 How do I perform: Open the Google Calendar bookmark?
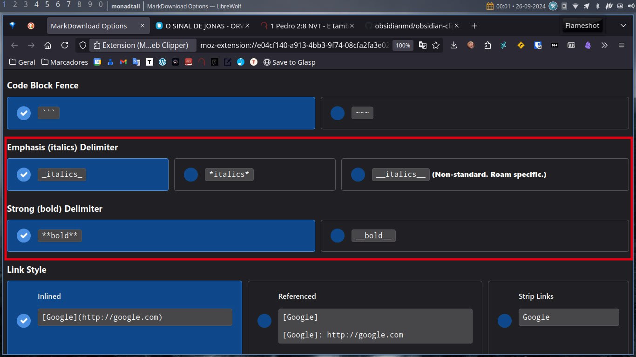tap(97, 62)
